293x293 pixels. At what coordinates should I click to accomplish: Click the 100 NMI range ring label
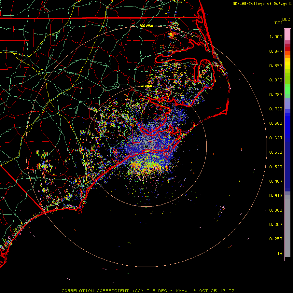(x=146, y=26)
